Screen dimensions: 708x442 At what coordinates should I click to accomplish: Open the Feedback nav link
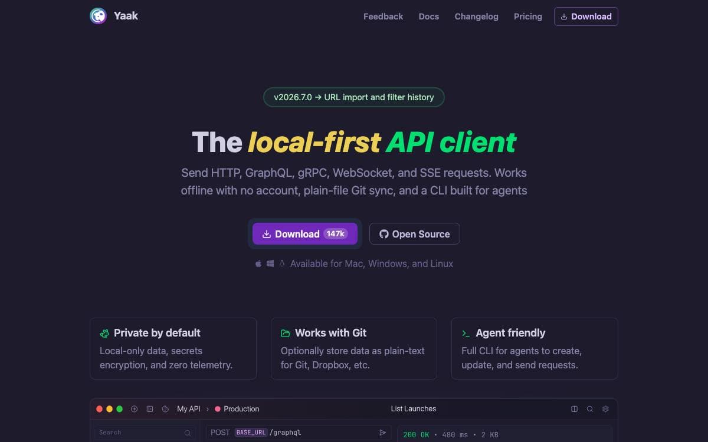[x=383, y=17]
